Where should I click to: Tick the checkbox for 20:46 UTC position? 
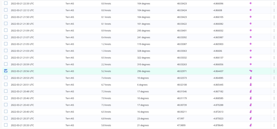pyautogui.click(x=6, y=98)
